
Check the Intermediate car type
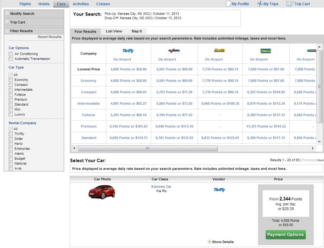click(x=10, y=90)
